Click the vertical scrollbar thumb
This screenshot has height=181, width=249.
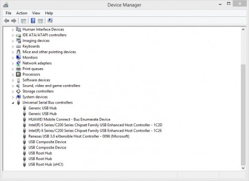point(243,114)
